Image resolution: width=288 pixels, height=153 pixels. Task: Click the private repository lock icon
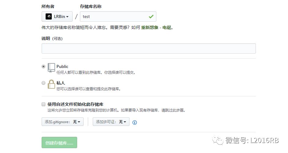click(51, 84)
